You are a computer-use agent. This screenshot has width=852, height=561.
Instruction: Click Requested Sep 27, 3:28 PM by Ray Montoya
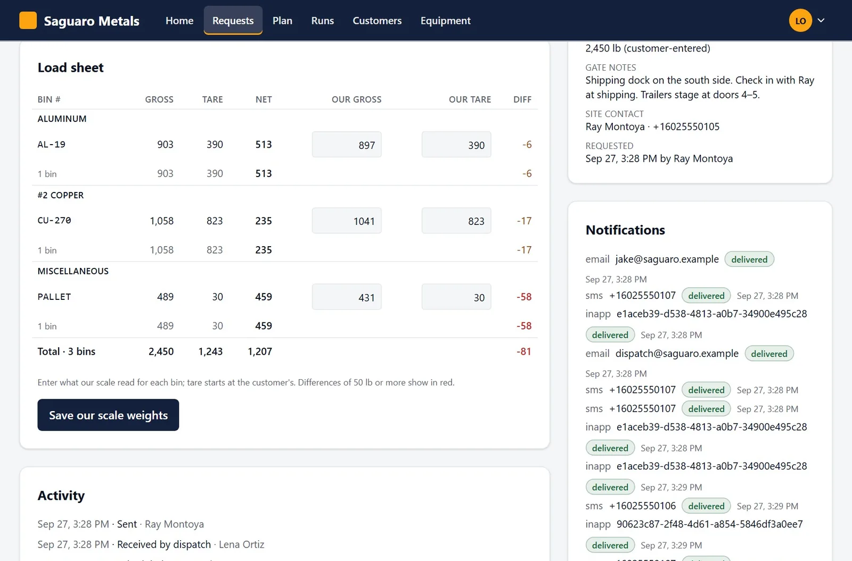click(659, 158)
